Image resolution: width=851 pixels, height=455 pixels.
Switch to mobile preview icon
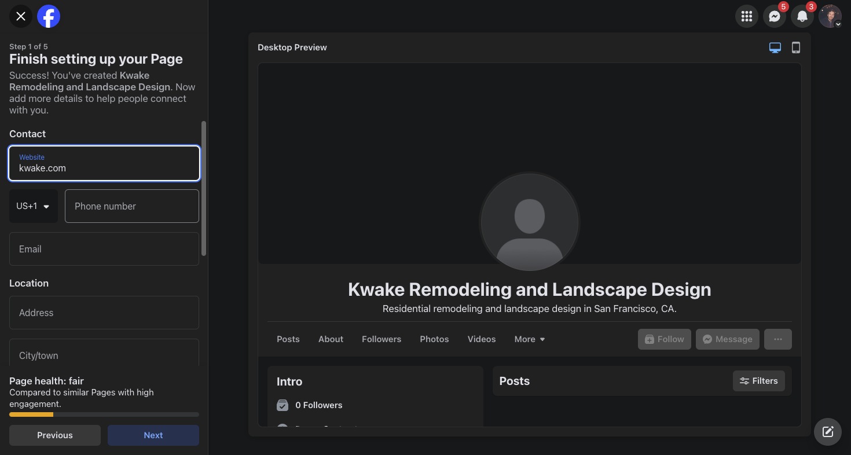coord(796,47)
